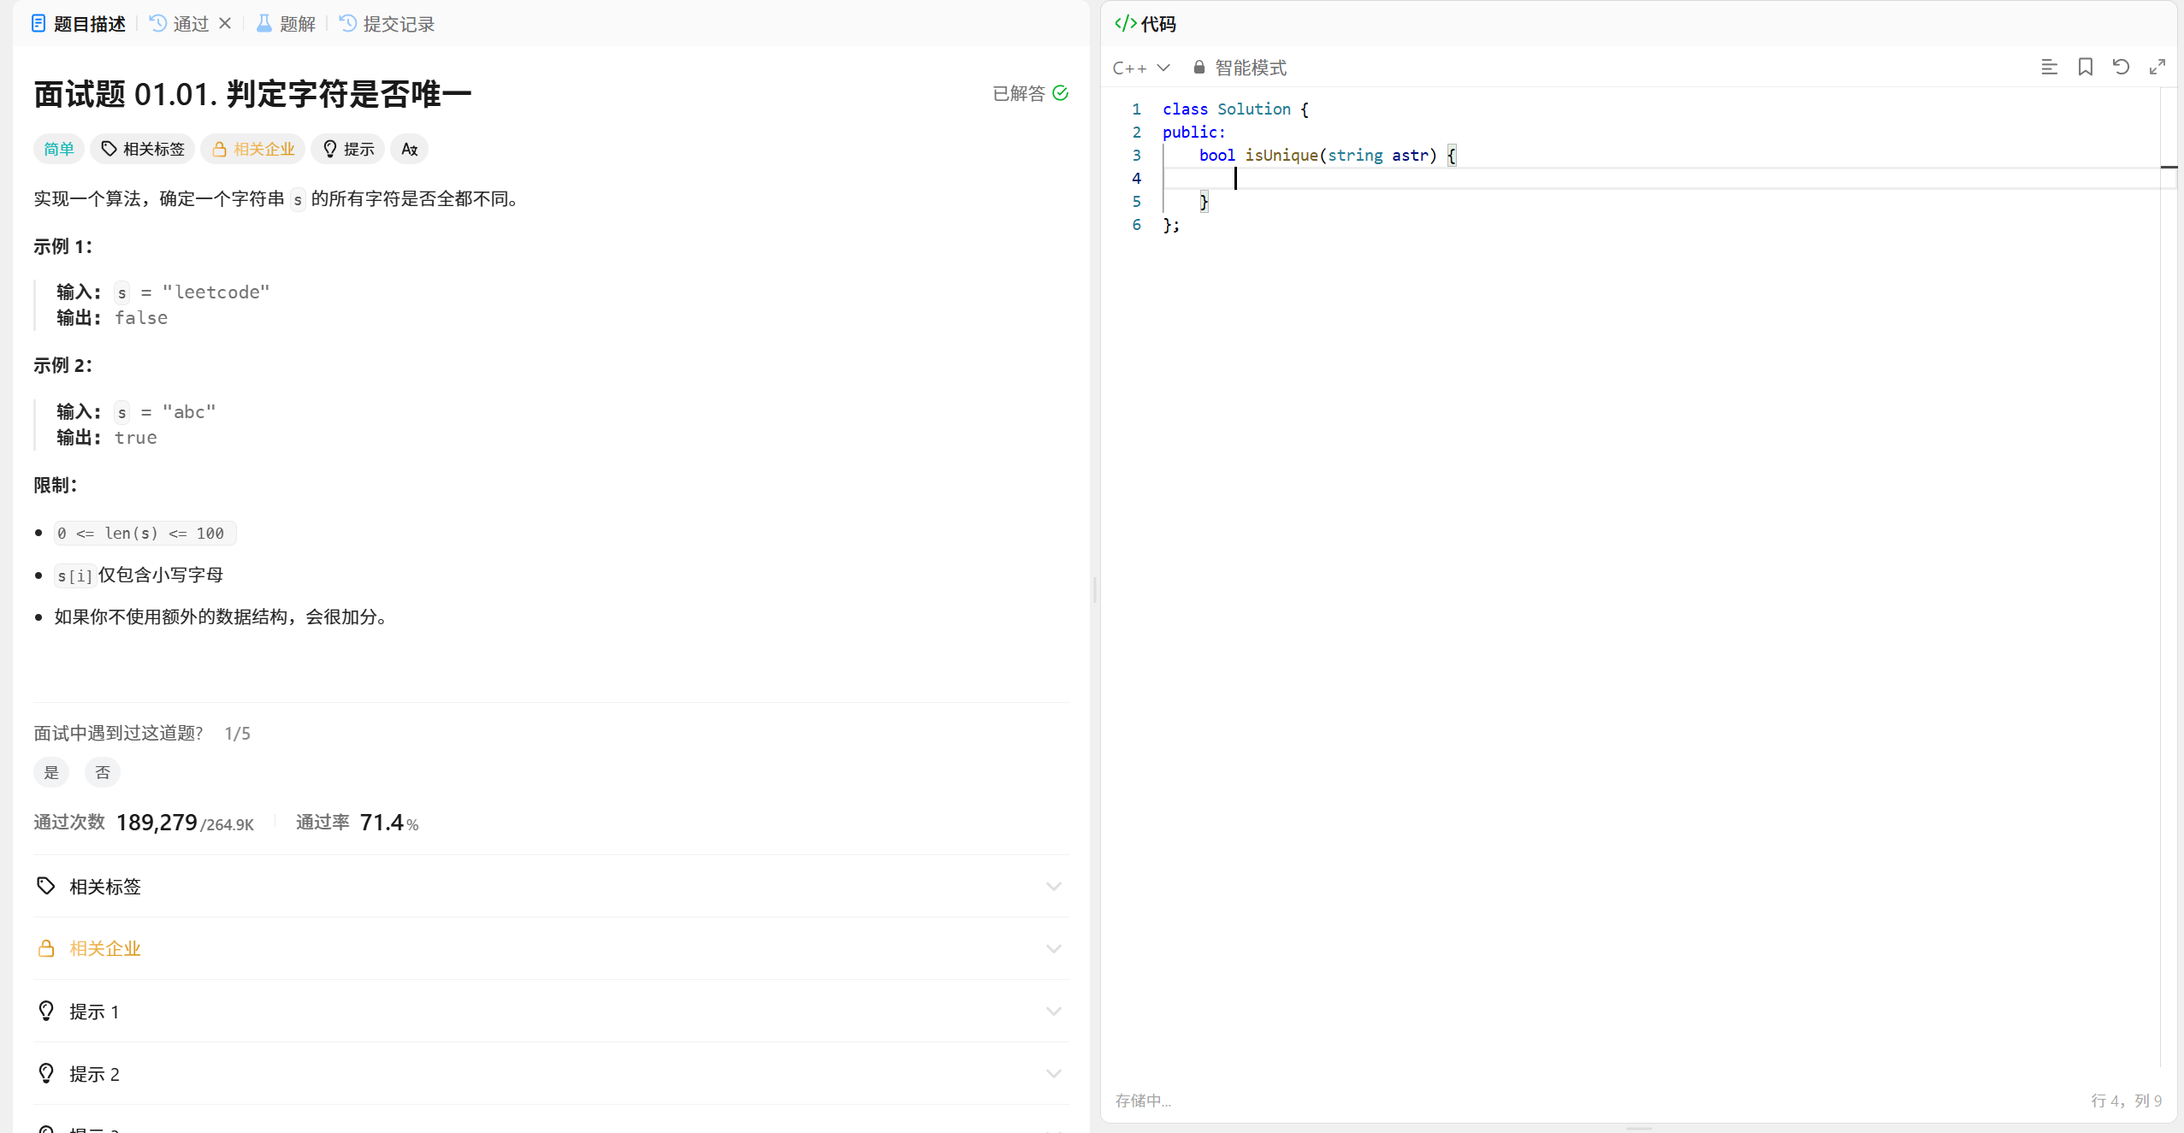Click the format code icon in editor toolbar
Image resolution: width=2184 pixels, height=1133 pixels.
pyautogui.click(x=2049, y=67)
